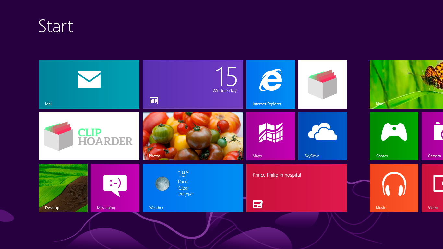Open the Calendar tile showing 15 Wednesday

(193, 84)
